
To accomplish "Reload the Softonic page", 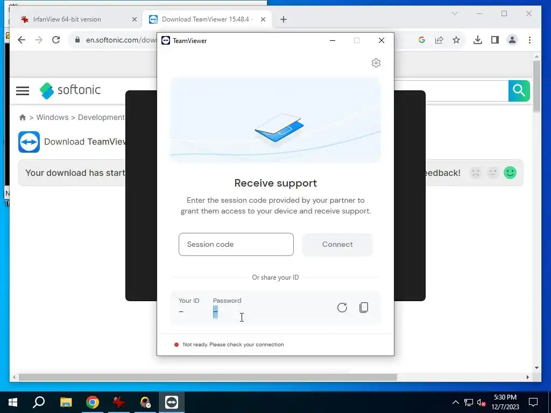I will point(56,40).
